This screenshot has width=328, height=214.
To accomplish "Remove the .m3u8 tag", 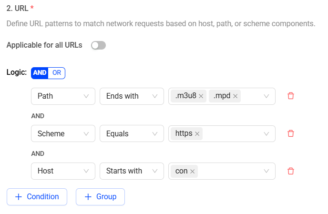I will [201, 96].
